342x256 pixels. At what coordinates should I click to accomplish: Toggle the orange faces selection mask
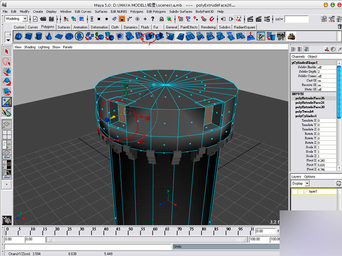coord(122,19)
